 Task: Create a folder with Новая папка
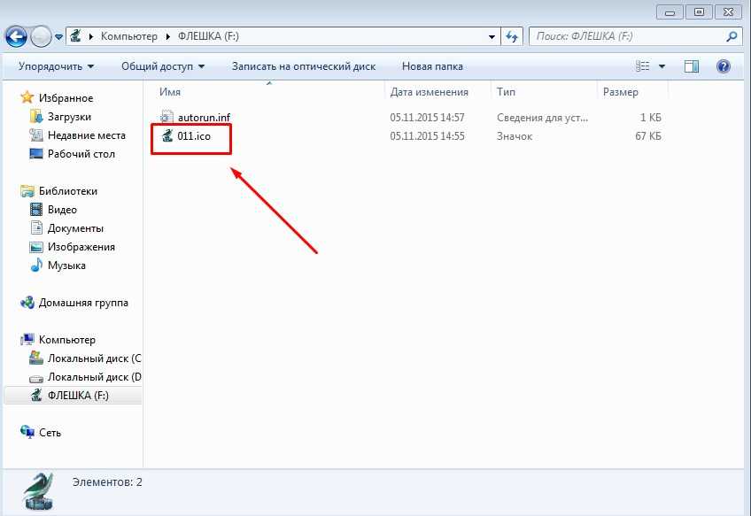coord(431,66)
